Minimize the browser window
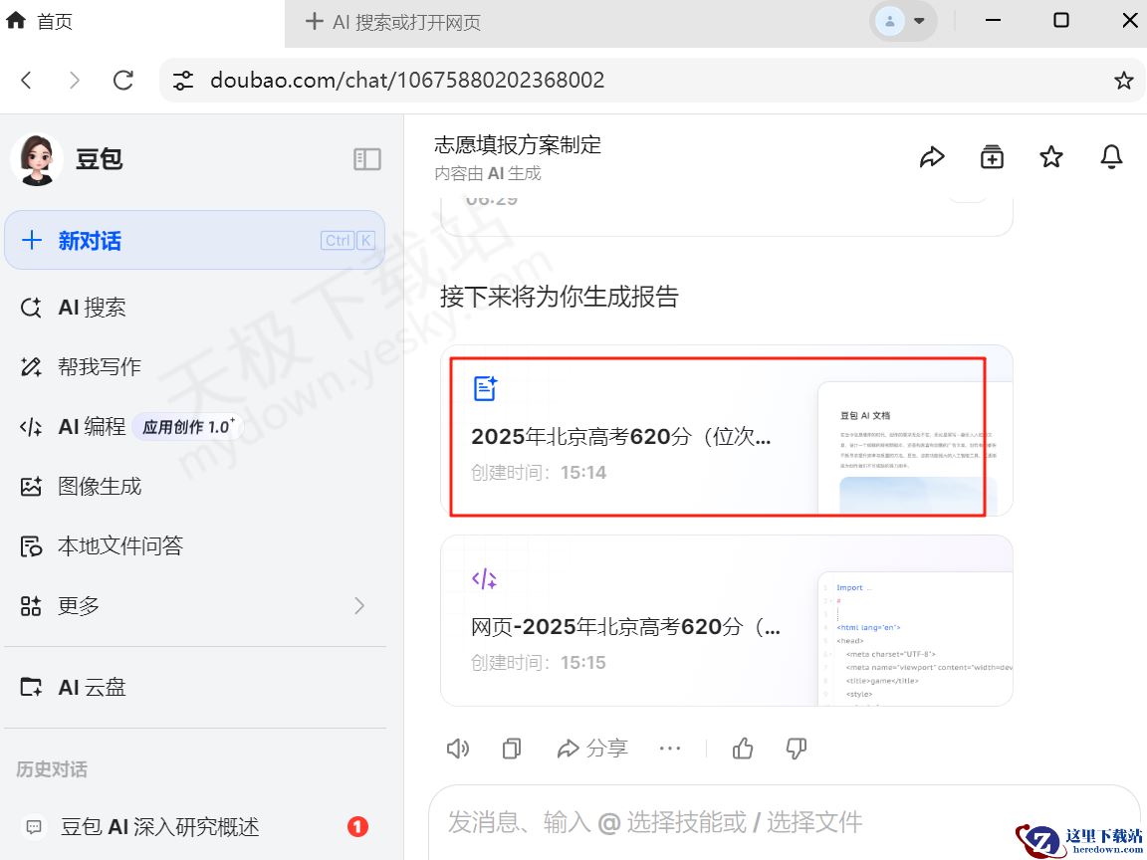1147x860 pixels. (x=993, y=21)
